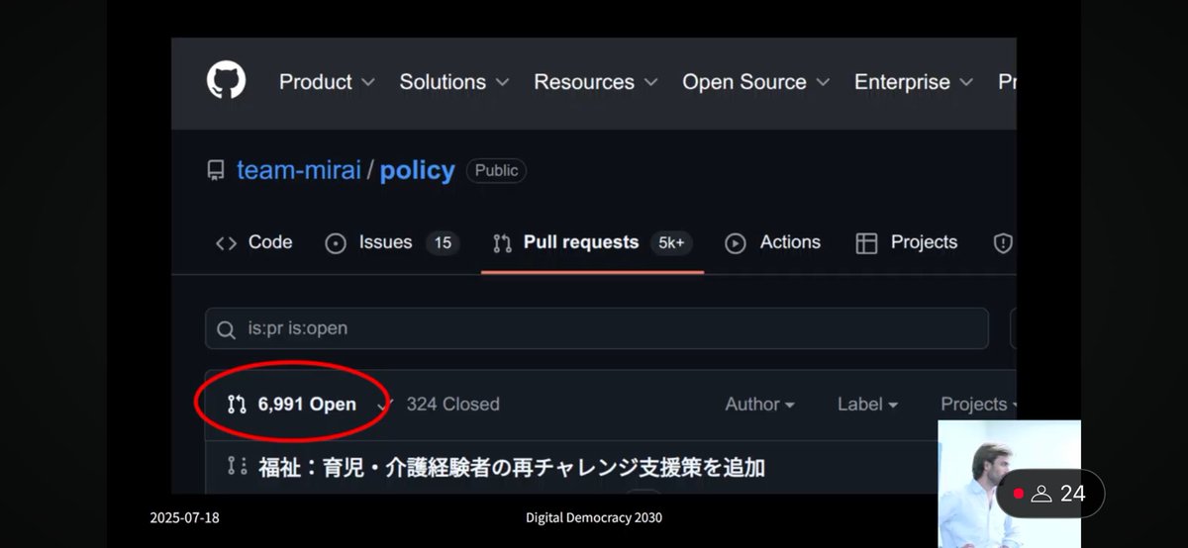
Task: Open the team-mirai organization link
Action: point(299,170)
